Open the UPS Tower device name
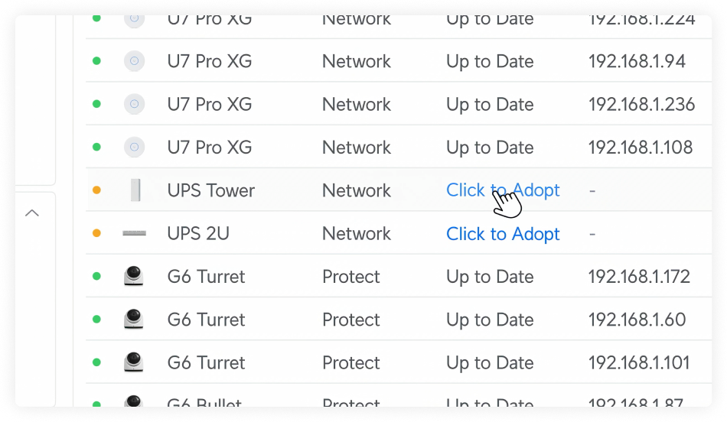727x422 pixels. pos(210,190)
